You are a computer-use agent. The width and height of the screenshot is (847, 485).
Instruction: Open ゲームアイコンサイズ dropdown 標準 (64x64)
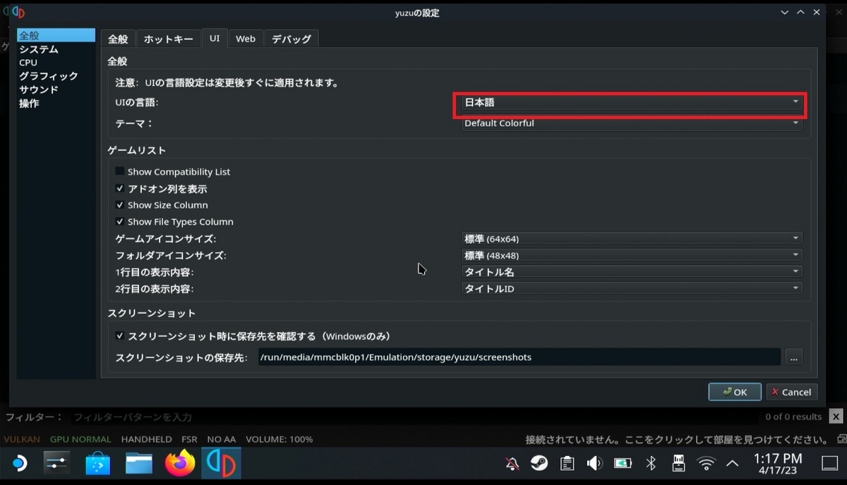click(x=631, y=238)
